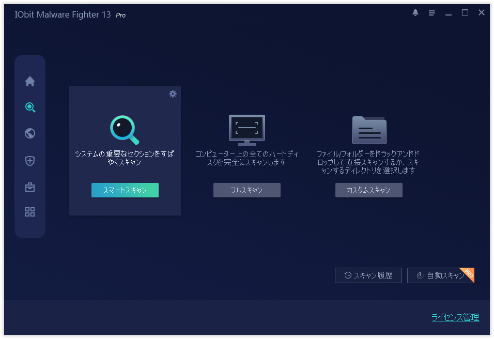Click the notification bell icon

pos(415,13)
